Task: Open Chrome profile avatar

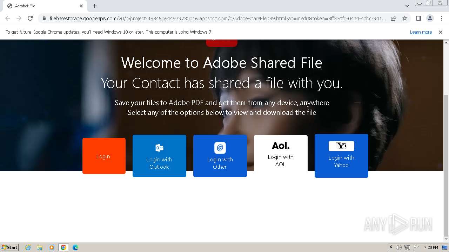Action: pyautogui.click(x=430, y=18)
